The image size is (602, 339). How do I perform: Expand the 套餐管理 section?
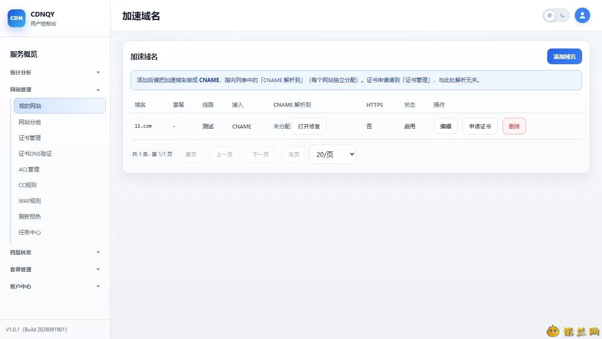(55, 269)
